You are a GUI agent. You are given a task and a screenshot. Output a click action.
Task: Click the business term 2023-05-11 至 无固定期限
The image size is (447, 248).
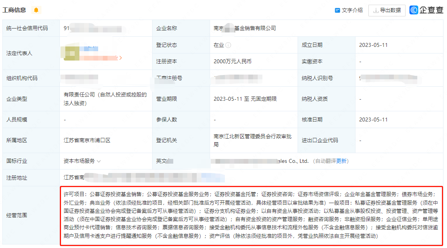coord(245,99)
